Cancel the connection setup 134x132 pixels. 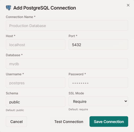[16, 122]
